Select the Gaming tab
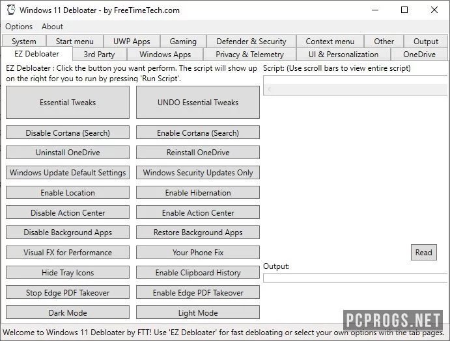Screen dimensions: 450x341 click(x=183, y=42)
